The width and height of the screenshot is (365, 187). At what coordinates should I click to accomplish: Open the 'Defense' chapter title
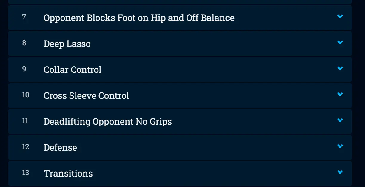click(60, 148)
